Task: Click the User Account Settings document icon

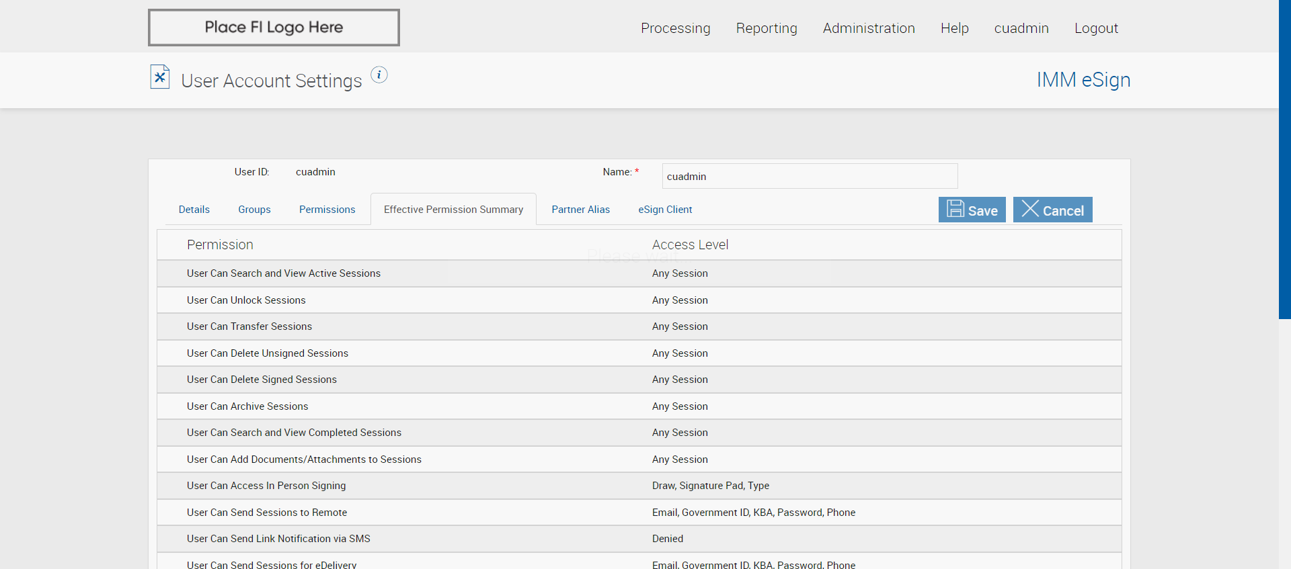Action: tap(159, 77)
